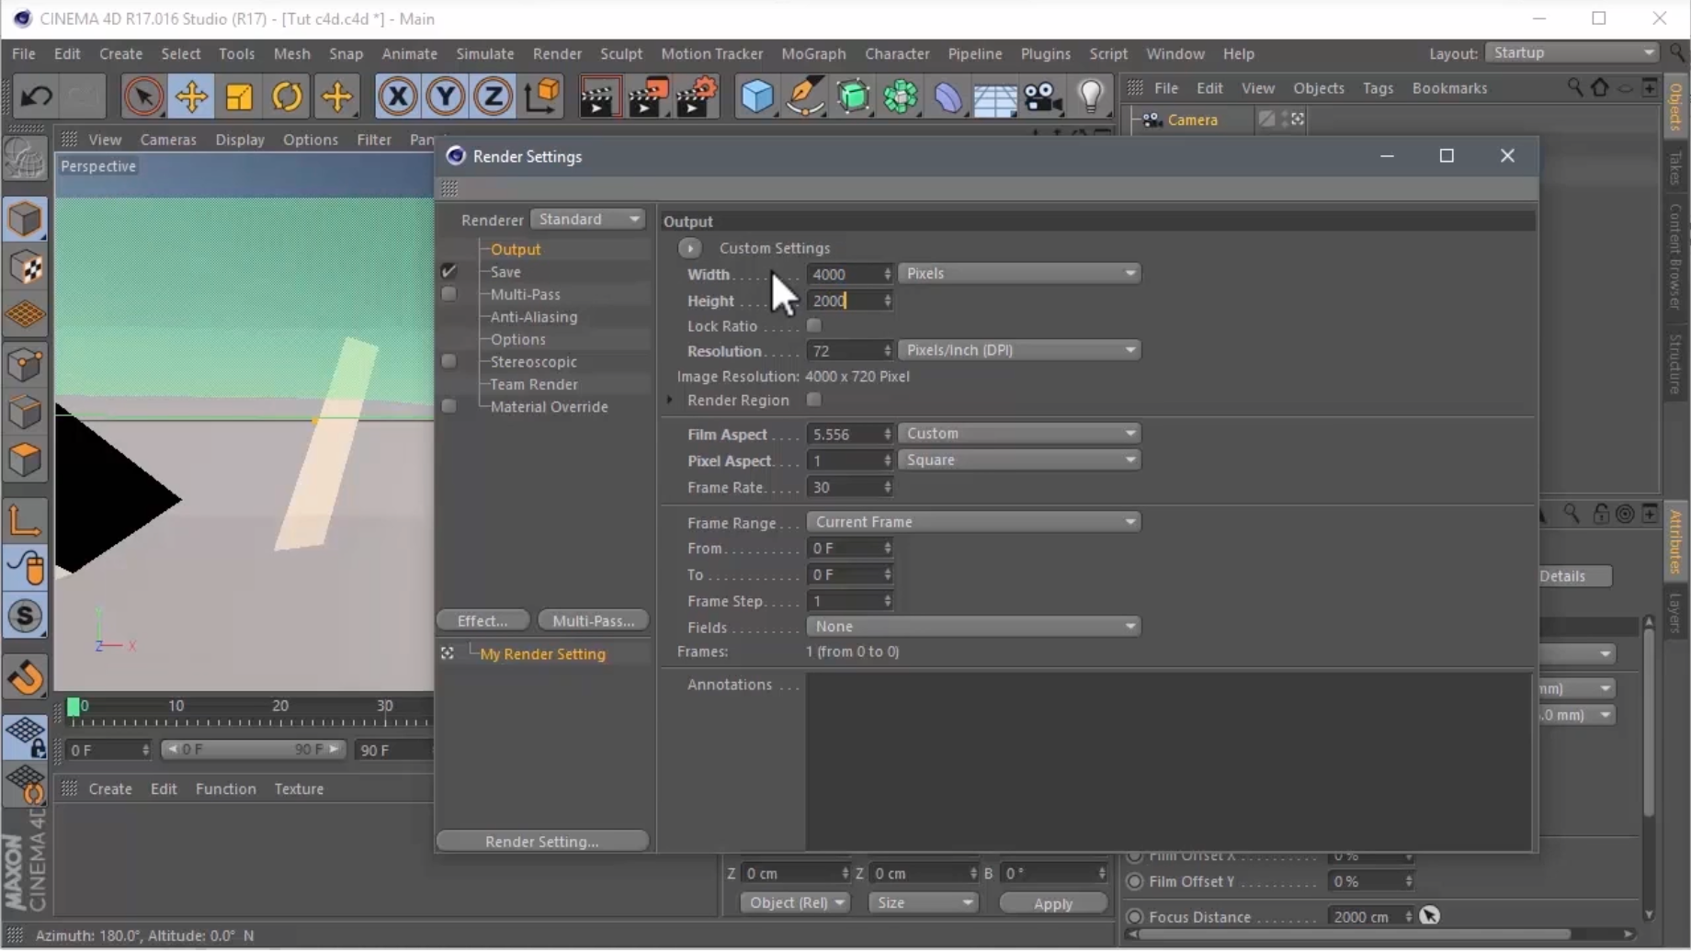Open the Film Aspect Custom dropdown
Viewport: 1691px width, 952px height.
pos(1019,434)
